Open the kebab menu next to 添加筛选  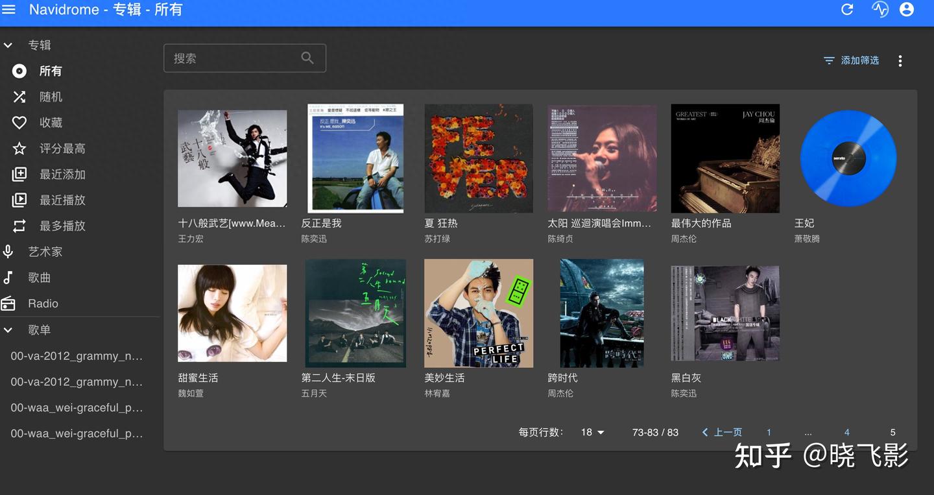[900, 60]
